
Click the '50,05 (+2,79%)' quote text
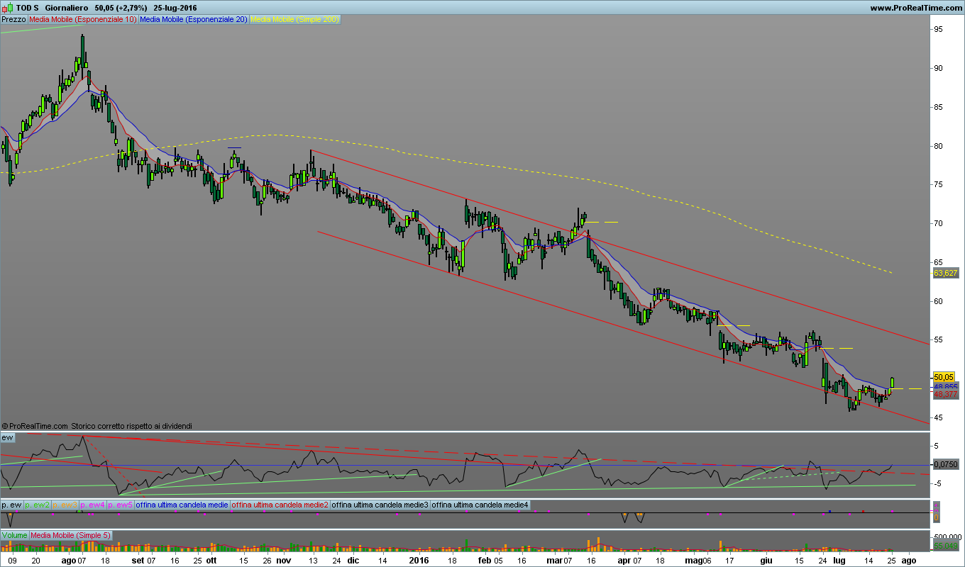[x=121, y=8]
